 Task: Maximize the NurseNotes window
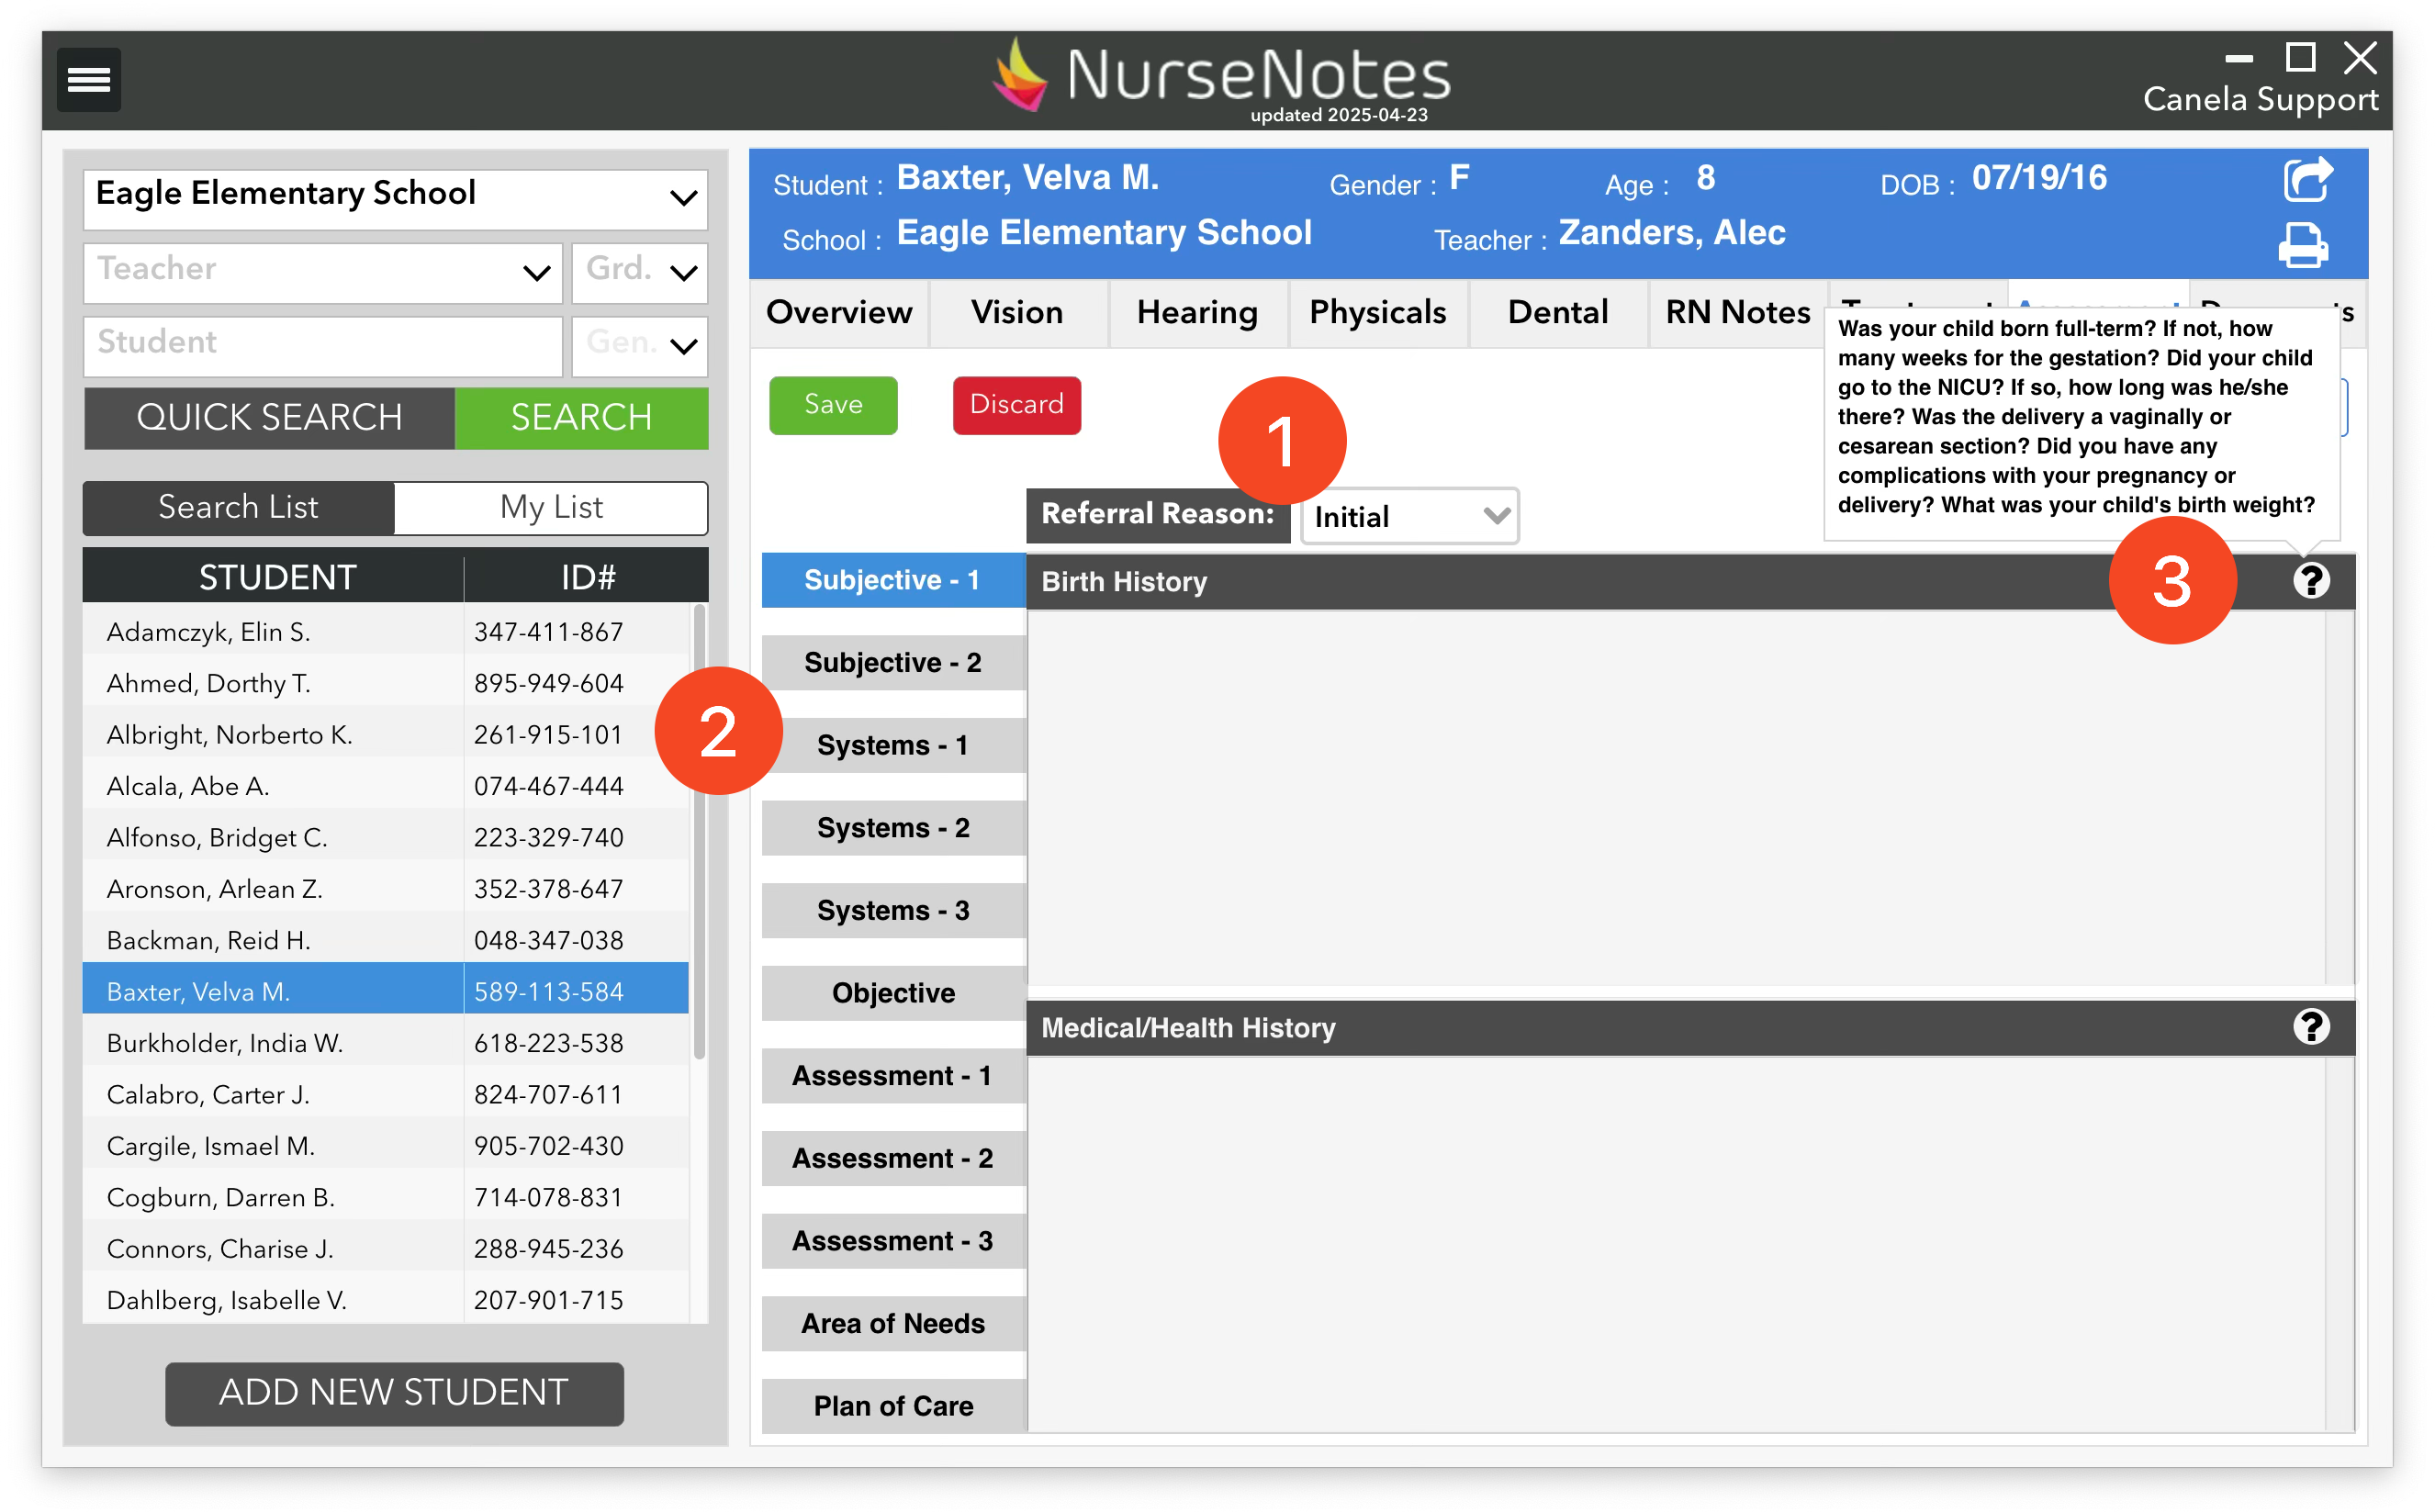click(2300, 58)
